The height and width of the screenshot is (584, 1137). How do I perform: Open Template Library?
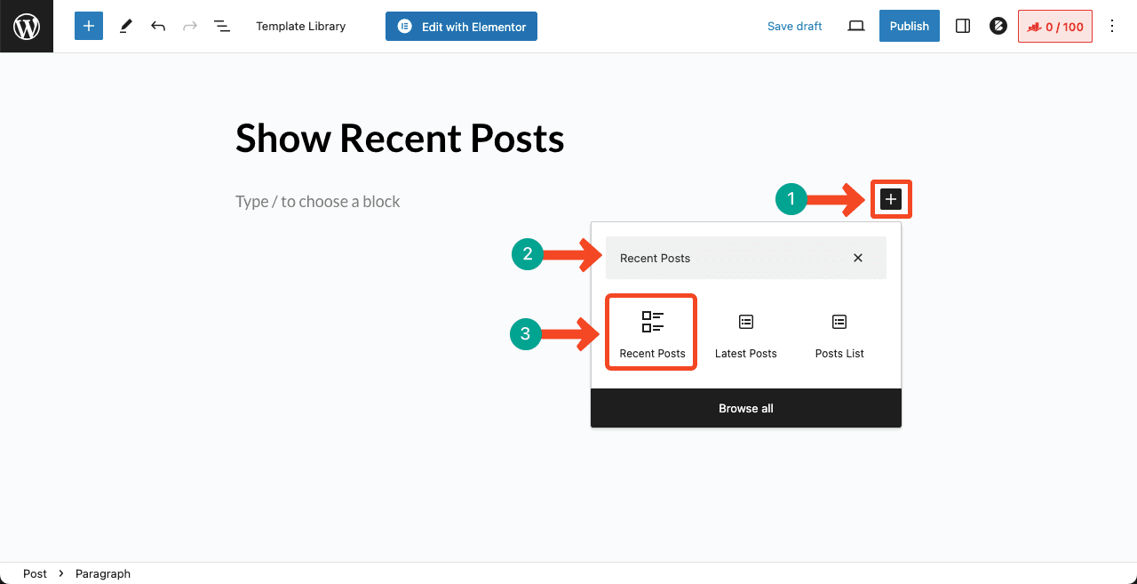click(x=300, y=27)
